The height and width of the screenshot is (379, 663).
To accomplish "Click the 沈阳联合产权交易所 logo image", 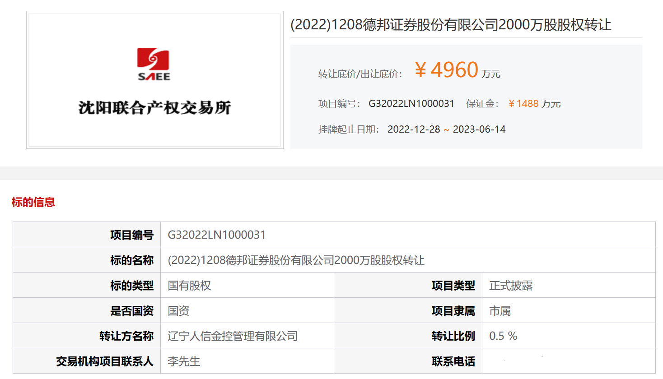I will click(155, 80).
